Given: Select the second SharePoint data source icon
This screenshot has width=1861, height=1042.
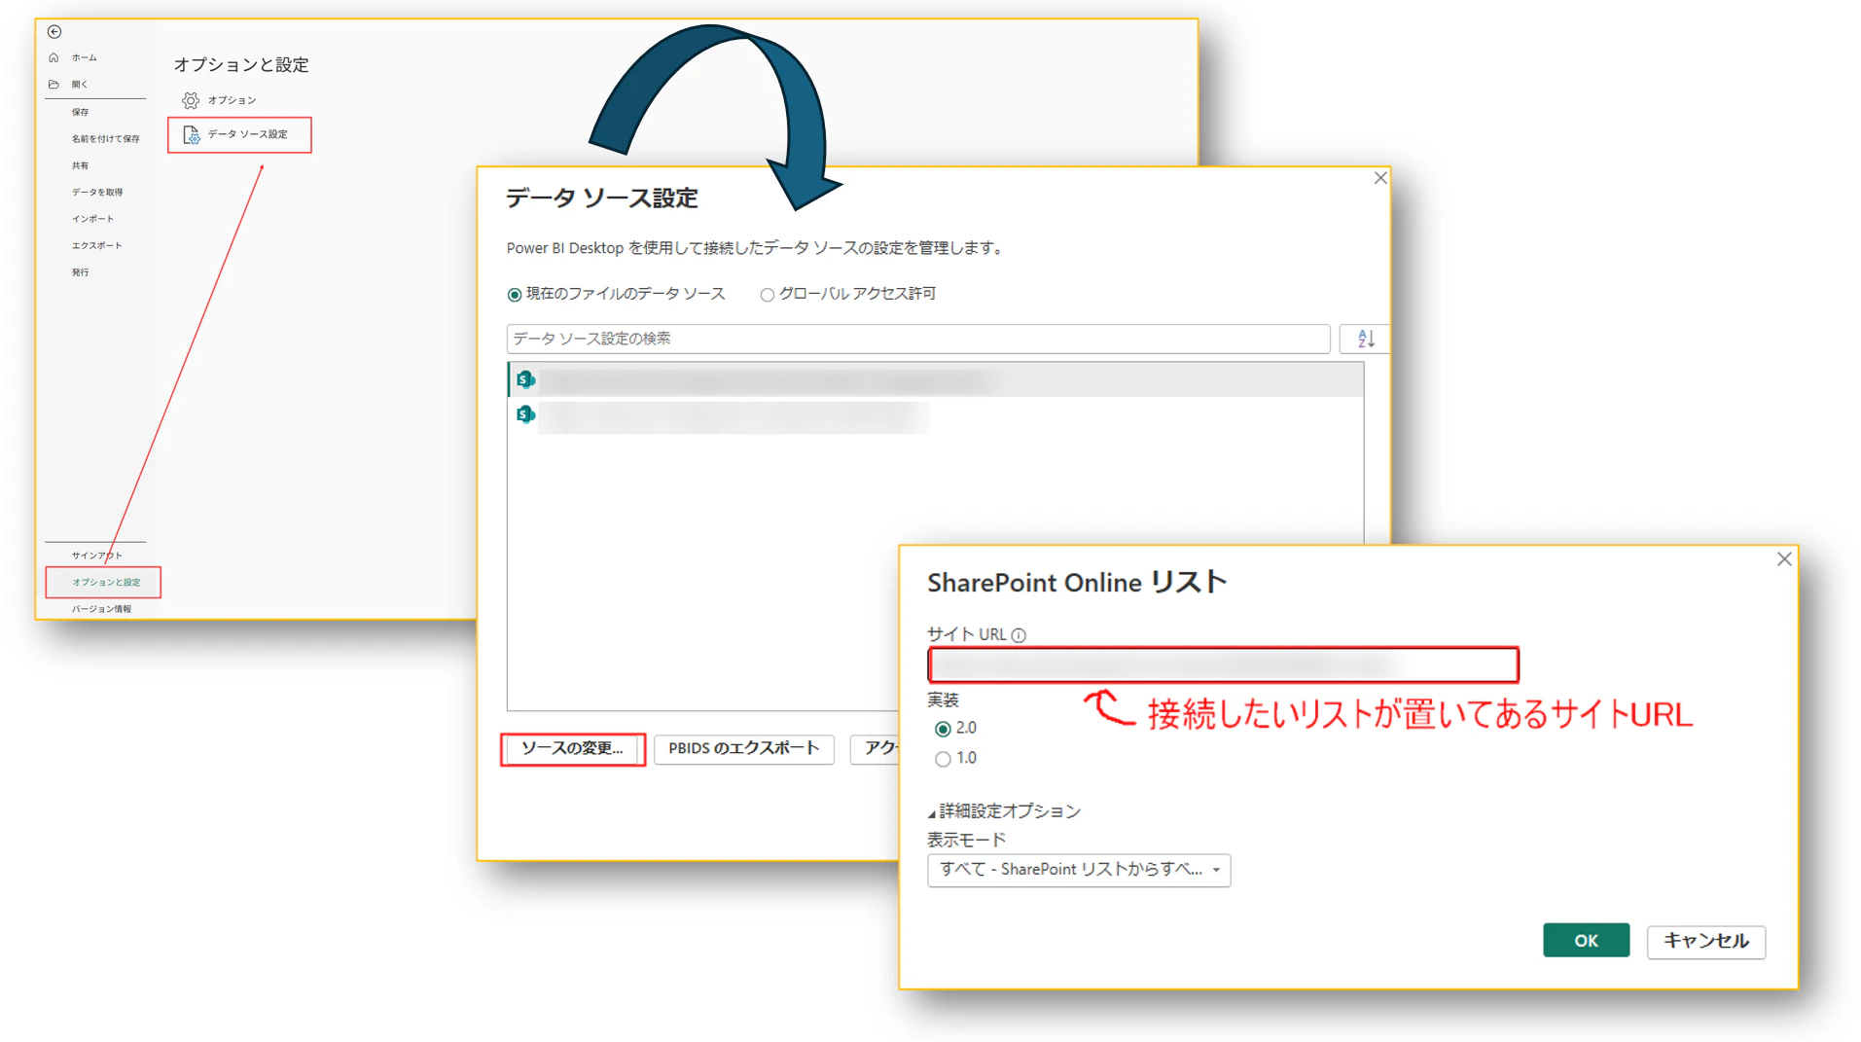Looking at the screenshot, I should [x=526, y=415].
